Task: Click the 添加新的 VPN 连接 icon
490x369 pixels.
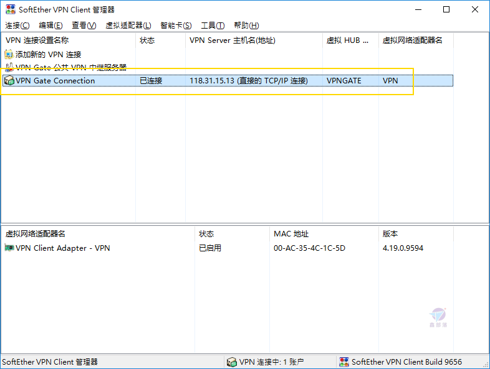Action: pyautogui.click(x=9, y=54)
